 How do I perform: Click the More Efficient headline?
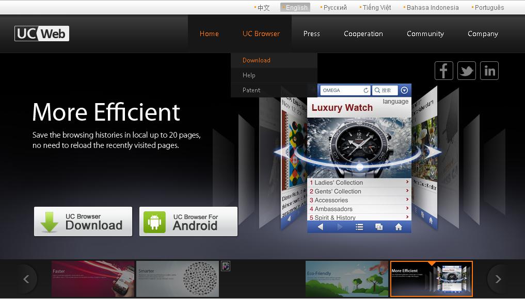coord(106,112)
